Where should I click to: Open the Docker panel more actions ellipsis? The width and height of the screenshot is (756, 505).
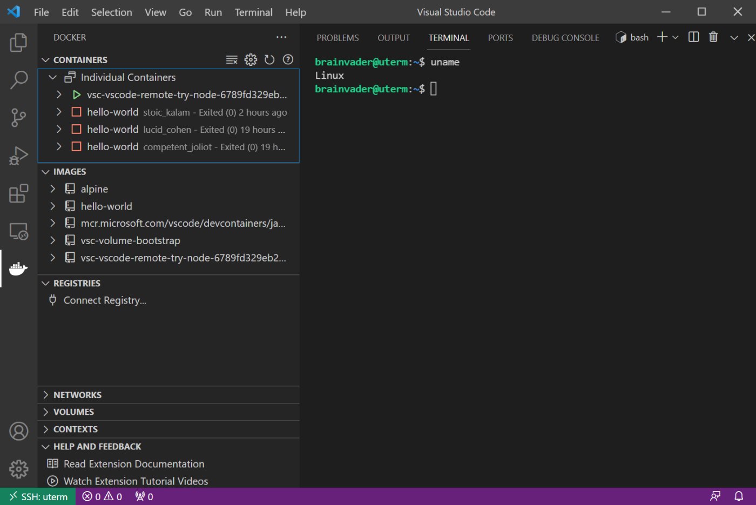point(281,37)
